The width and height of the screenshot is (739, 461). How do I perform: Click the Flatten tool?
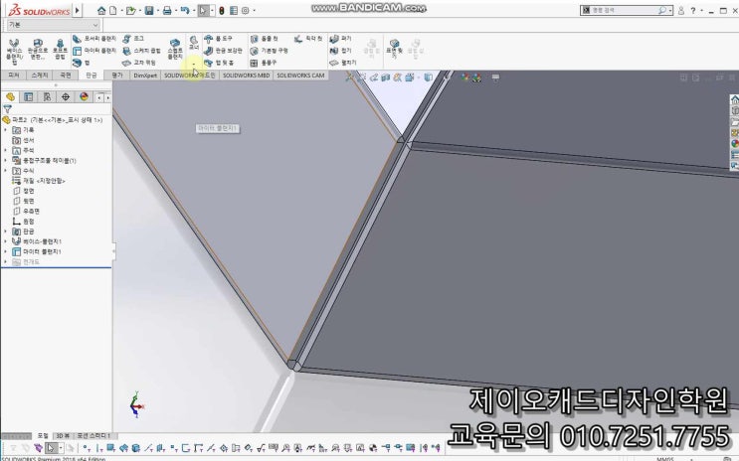tap(343, 63)
